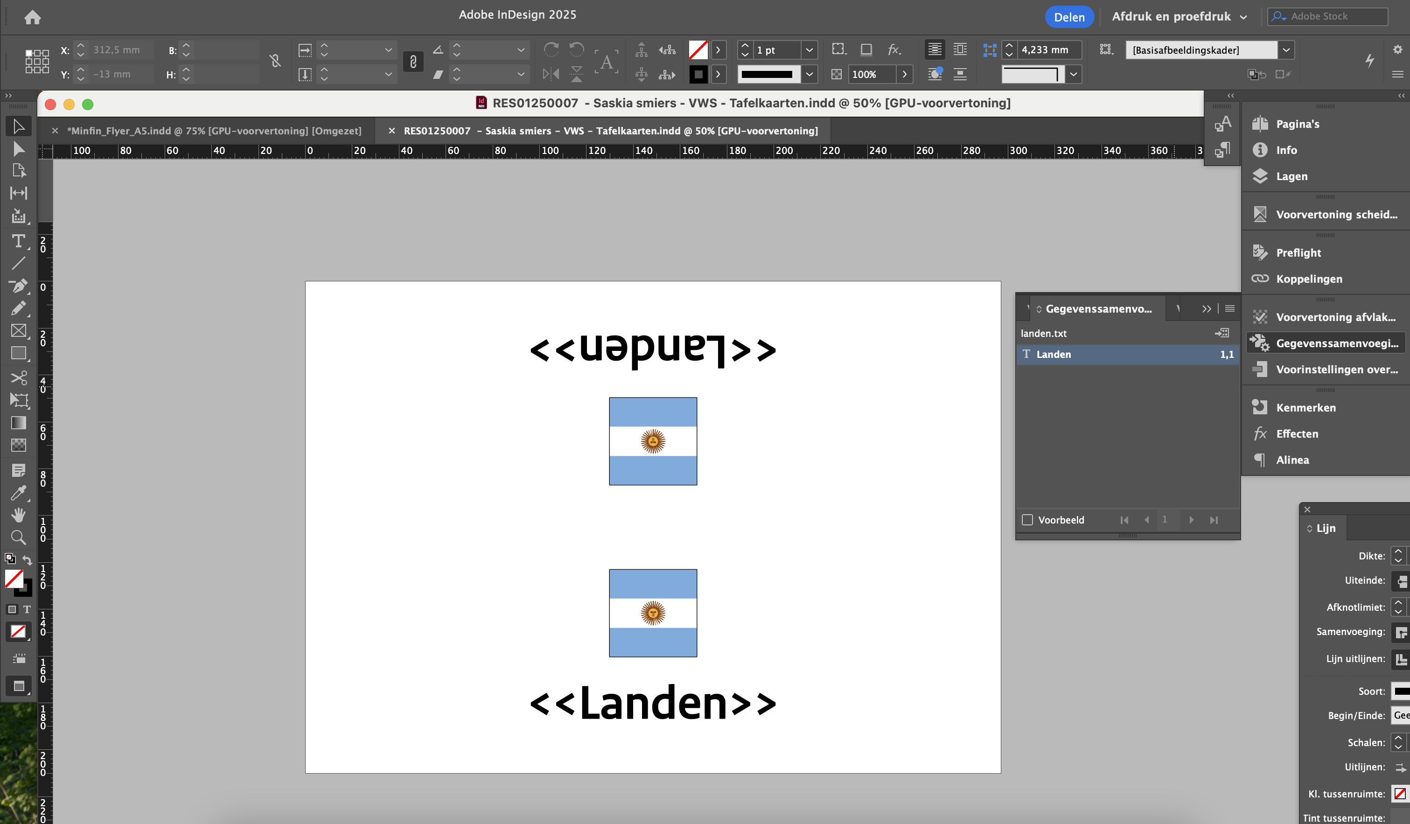Select the Eyedropper tool

[x=19, y=493]
